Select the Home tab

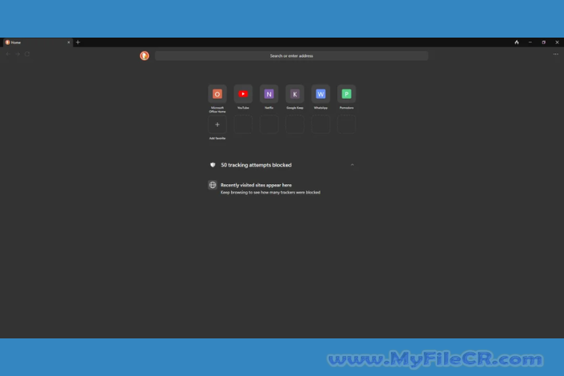[38, 42]
